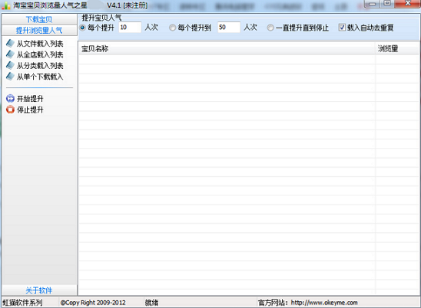The image size is (421, 308).
Task: Click the 虹猫软件系列 status bar text
Action: coord(22,303)
